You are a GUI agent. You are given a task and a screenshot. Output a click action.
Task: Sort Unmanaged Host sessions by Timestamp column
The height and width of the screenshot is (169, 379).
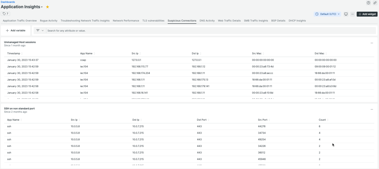(14, 53)
